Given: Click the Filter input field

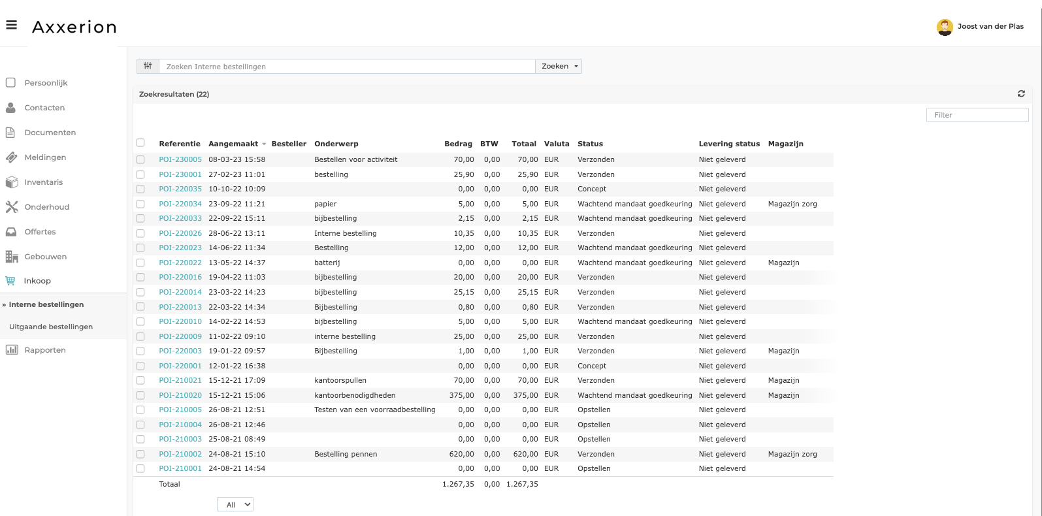Looking at the screenshot, I should coord(977,115).
